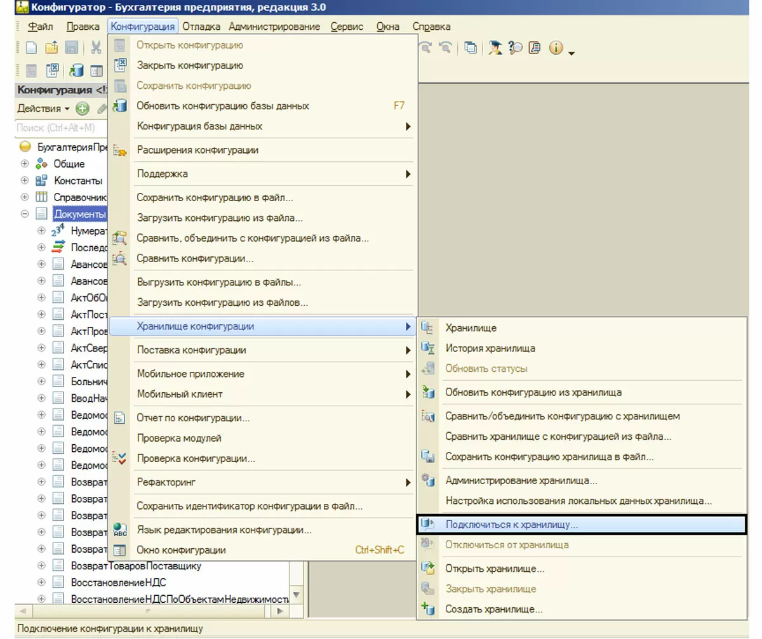Click the configuration search input field
Viewport: 762px width, 639px height.
(x=60, y=128)
